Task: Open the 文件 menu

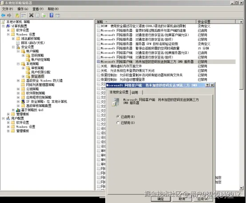Action: tap(8, 9)
